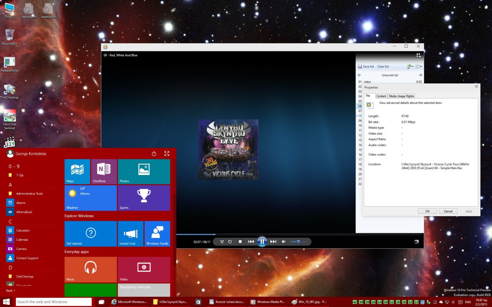Viewport: 492px width, 307px height.
Task: Click Cancel in the Properties dialog
Action: [x=448, y=211]
